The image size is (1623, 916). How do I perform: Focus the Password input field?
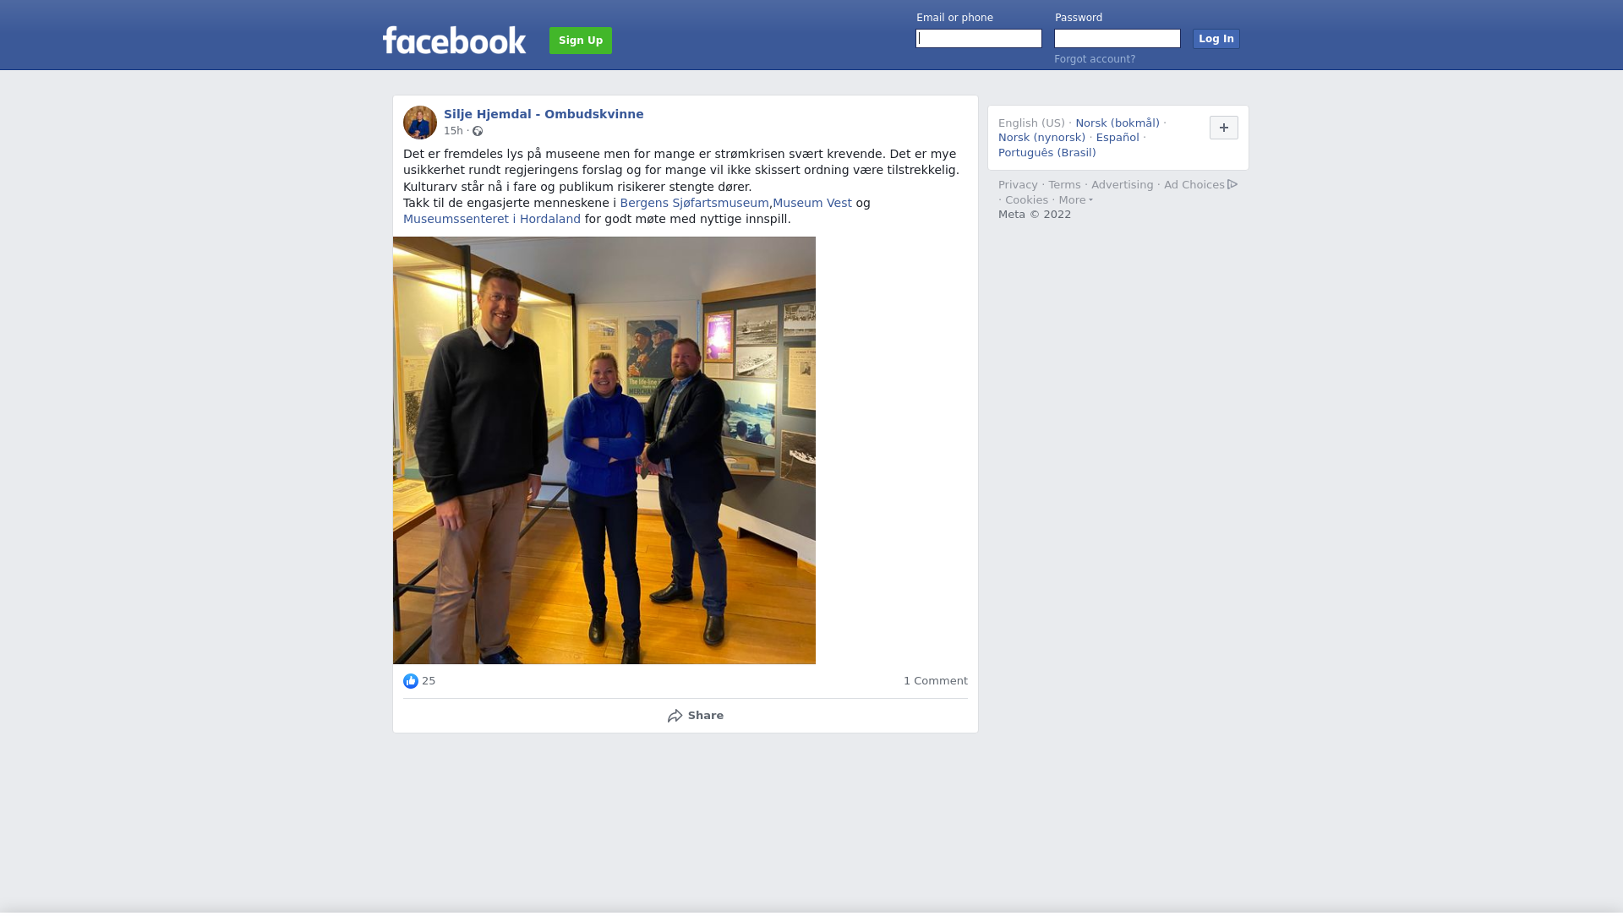click(1118, 39)
